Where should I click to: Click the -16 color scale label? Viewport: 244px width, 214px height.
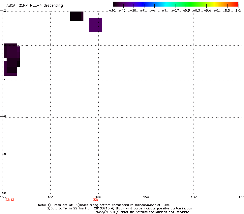tap(112, 11)
